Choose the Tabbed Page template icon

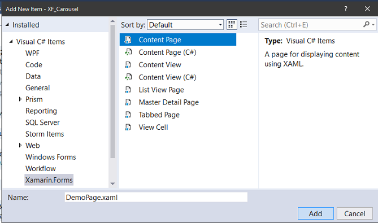coord(128,115)
